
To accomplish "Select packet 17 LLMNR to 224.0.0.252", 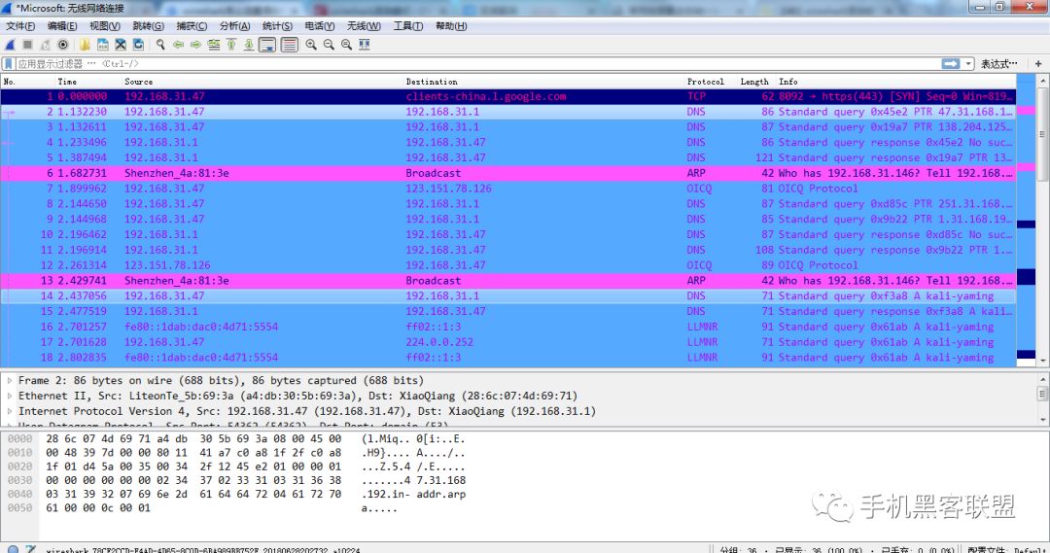I will click(x=508, y=343).
